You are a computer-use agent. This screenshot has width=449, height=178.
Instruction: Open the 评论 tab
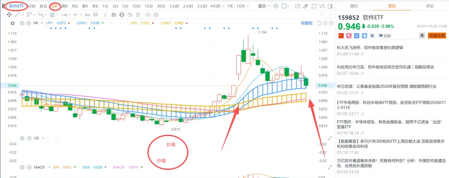tap(430, 6)
